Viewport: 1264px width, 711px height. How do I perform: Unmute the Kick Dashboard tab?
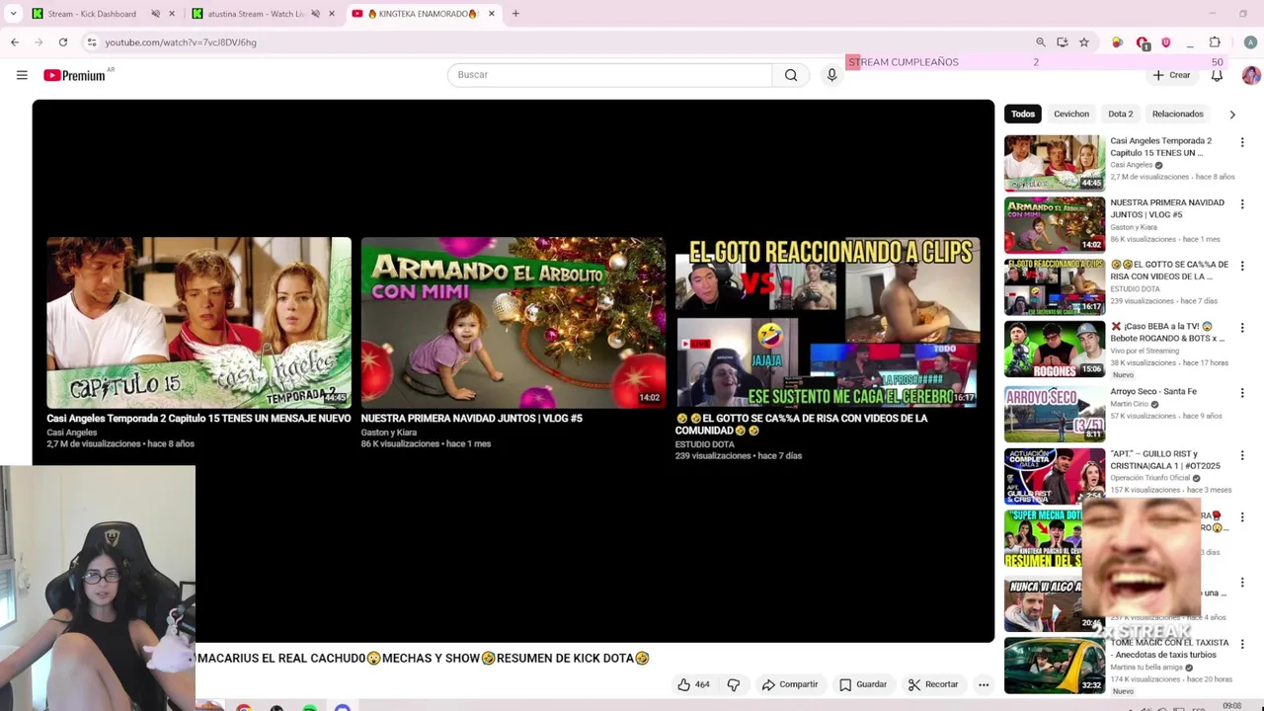click(155, 14)
